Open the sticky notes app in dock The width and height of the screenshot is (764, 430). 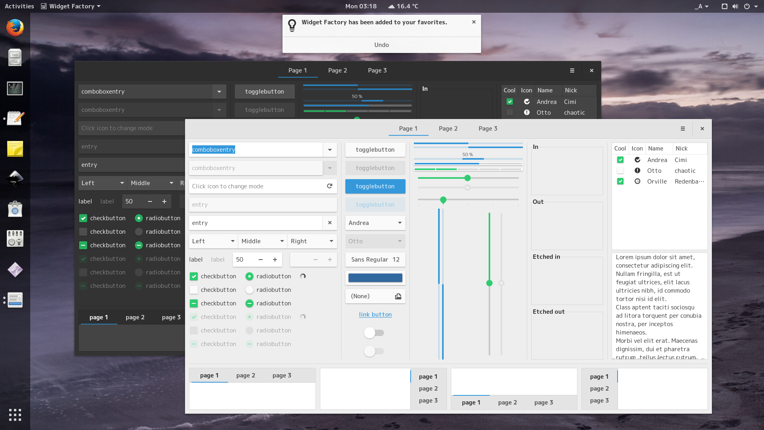click(15, 149)
